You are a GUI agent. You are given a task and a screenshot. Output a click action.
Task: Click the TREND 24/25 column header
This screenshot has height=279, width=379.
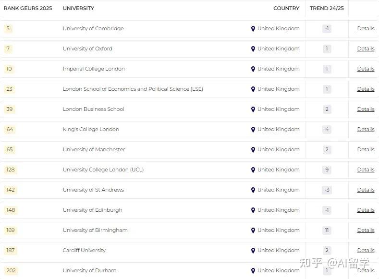click(327, 8)
